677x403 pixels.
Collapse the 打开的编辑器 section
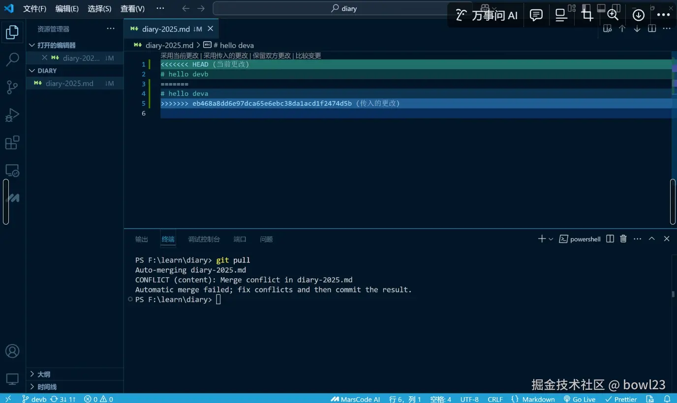tap(75, 45)
